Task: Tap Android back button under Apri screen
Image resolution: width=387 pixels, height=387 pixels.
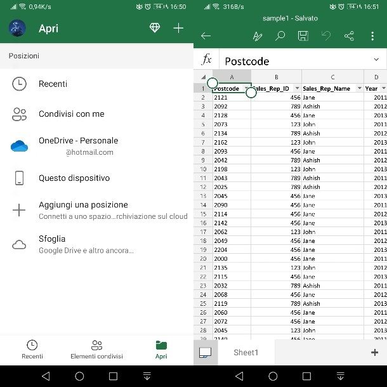Action: [x=46, y=376]
